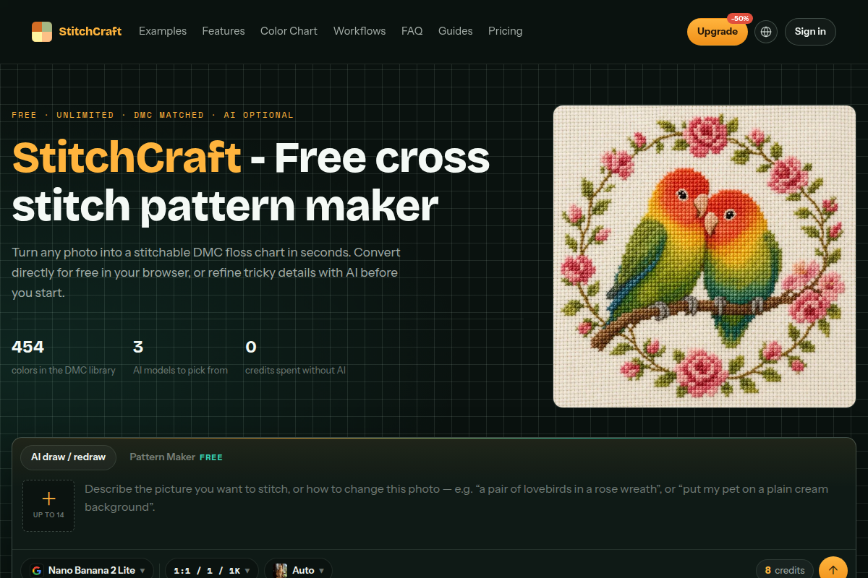Open the language globe selector

point(766,32)
